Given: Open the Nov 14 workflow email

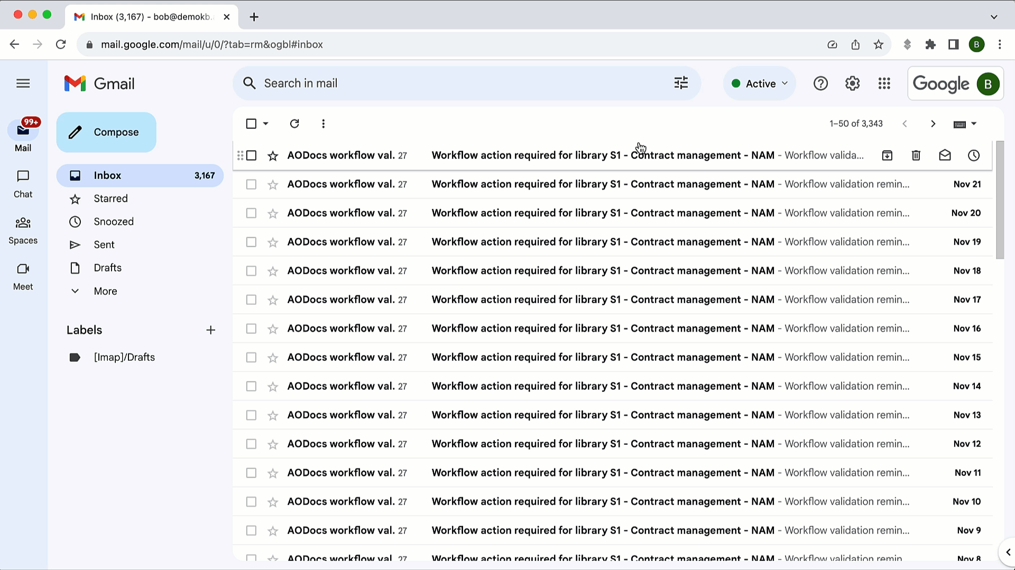Looking at the screenshot, I should pos(612,386).
